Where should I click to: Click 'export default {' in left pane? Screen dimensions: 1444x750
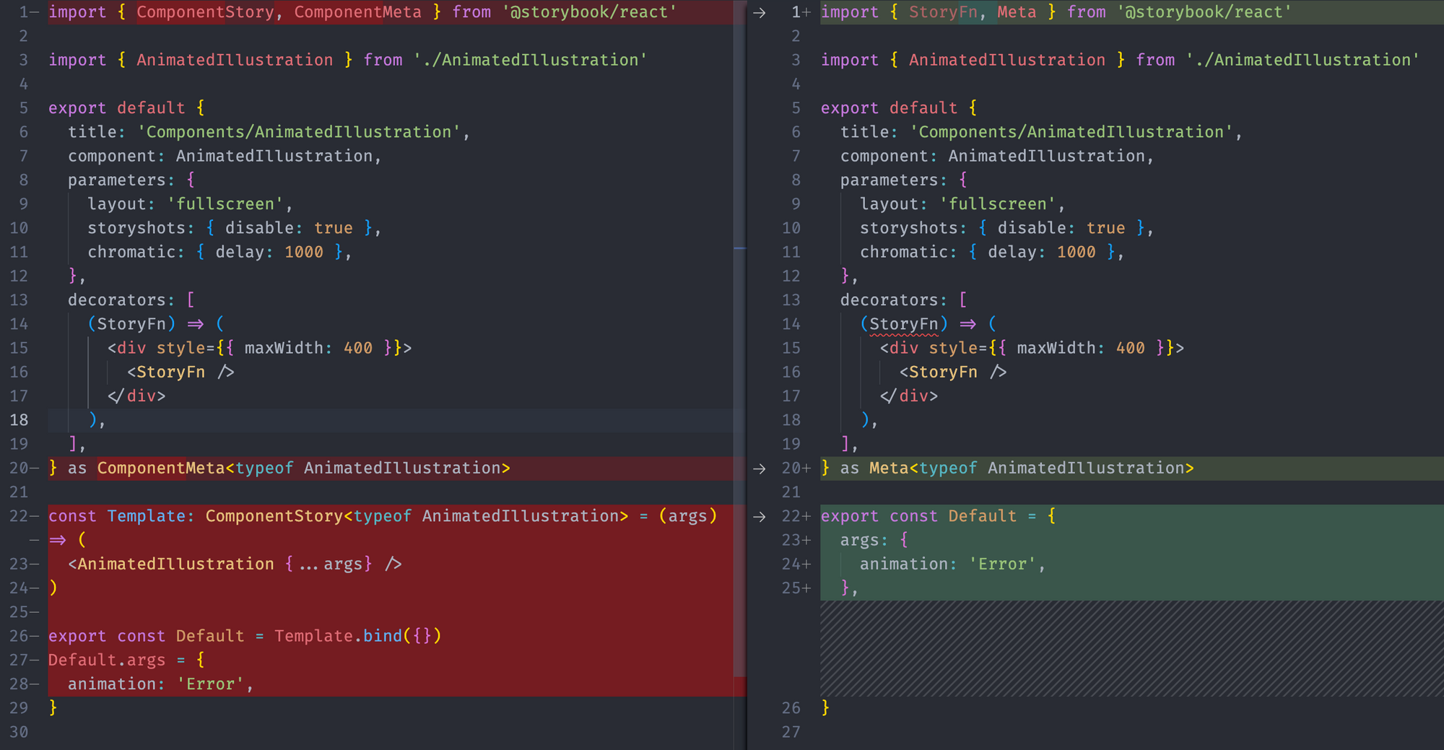pyautogui.click(x=126, y=108)
